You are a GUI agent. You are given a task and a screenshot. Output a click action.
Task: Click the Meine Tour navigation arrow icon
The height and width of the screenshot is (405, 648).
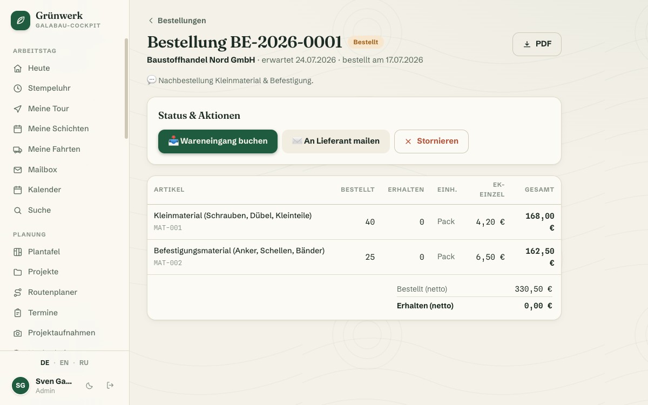point(18,109)
